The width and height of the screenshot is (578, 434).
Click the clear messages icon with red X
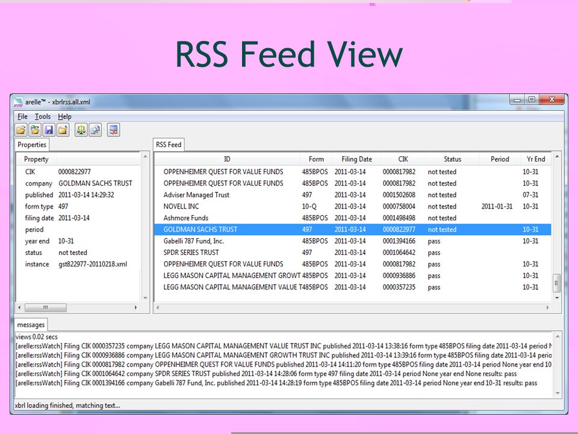[x=114, y=130]
